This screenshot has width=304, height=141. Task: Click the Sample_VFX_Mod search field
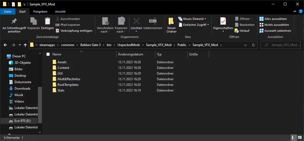pos(281,45)
